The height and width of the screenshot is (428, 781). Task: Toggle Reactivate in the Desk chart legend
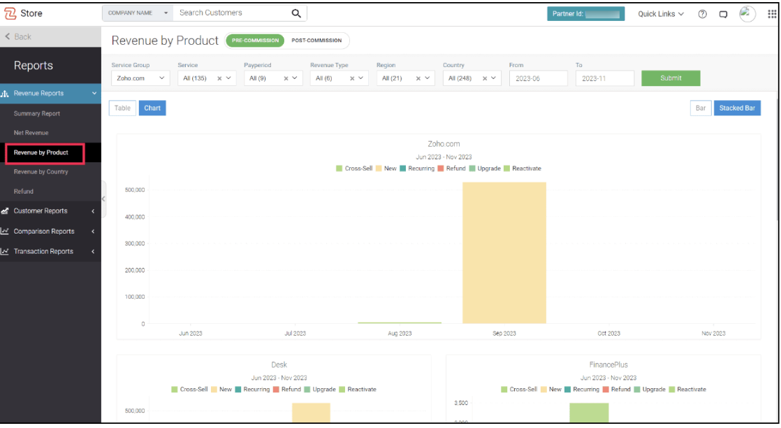pyautogui.click(x=358, y=390)
